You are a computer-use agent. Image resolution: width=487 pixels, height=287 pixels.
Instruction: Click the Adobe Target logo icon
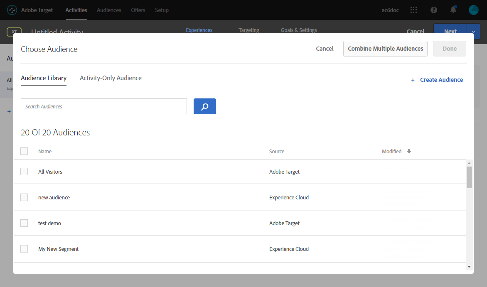click(x=12, y=10)
